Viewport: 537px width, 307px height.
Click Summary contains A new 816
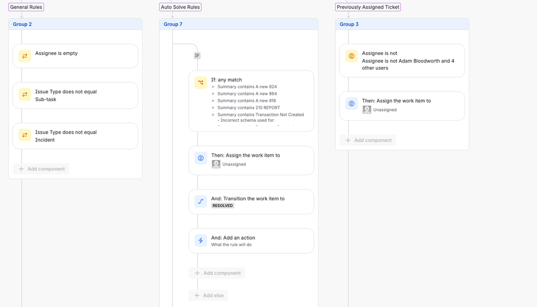point(246,101)
